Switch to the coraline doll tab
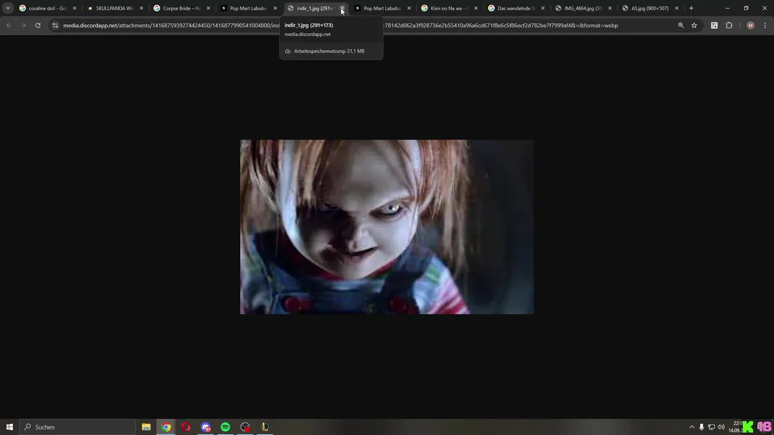 (47, 8)
